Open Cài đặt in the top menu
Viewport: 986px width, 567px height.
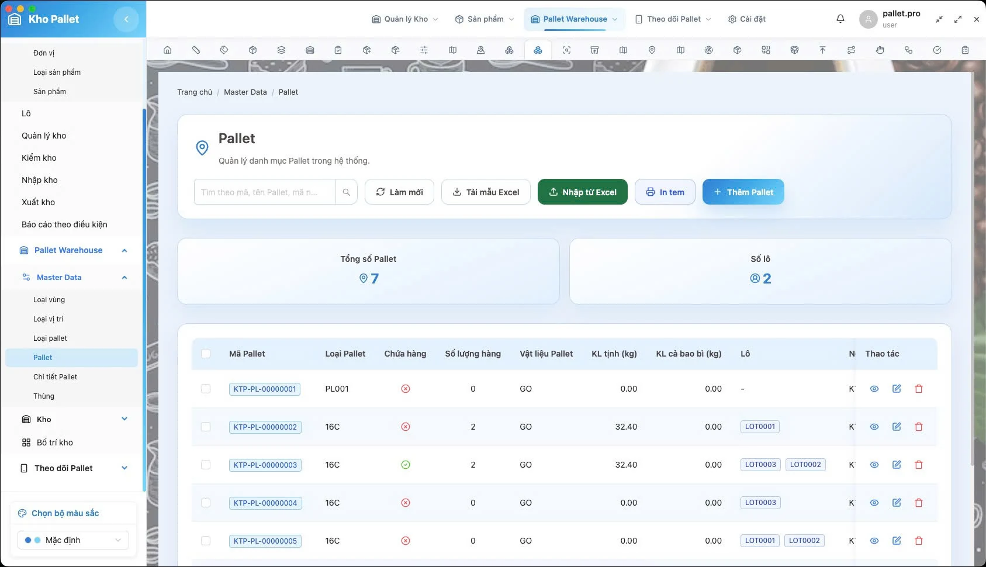747,19
